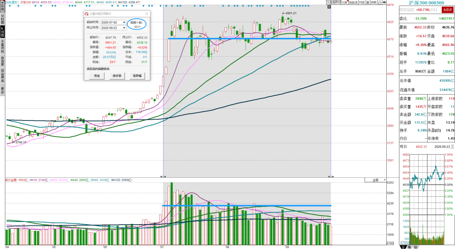Click the 最新 4652.33 price row

click(x=413, y=27)
